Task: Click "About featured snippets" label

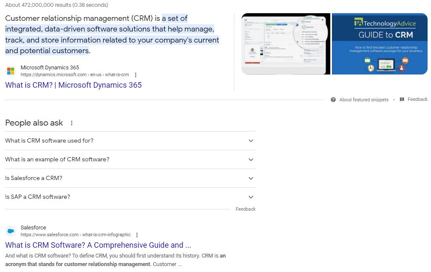Action: 363,99
